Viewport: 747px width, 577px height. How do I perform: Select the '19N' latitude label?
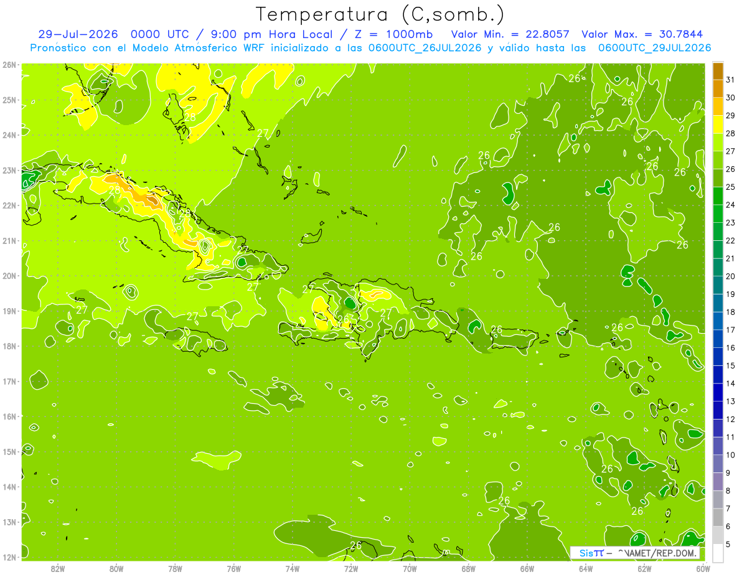[9, 311]
